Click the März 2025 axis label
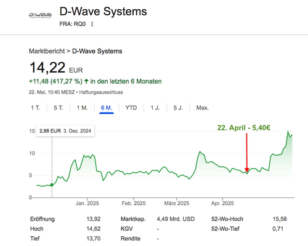 (177, 204)
